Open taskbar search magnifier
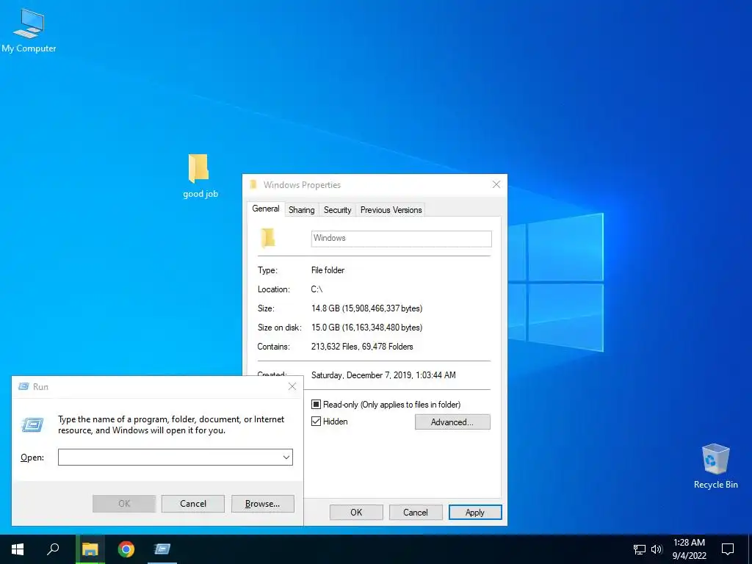Image resolution: width=752 pixels, height=564 pixels. tap(53, 549)
